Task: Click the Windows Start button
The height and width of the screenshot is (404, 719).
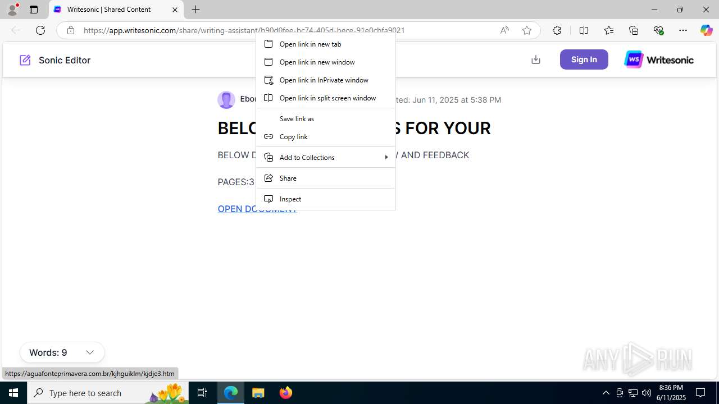Action: 13,393
